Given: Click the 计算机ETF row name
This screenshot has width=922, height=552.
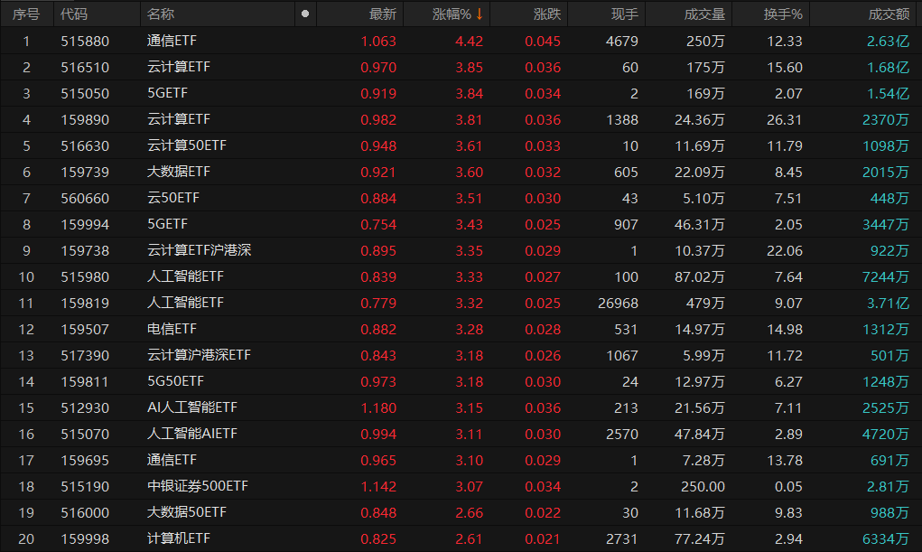Looking at the screenshot, I should pyautogui.click(x=179, y=538).
